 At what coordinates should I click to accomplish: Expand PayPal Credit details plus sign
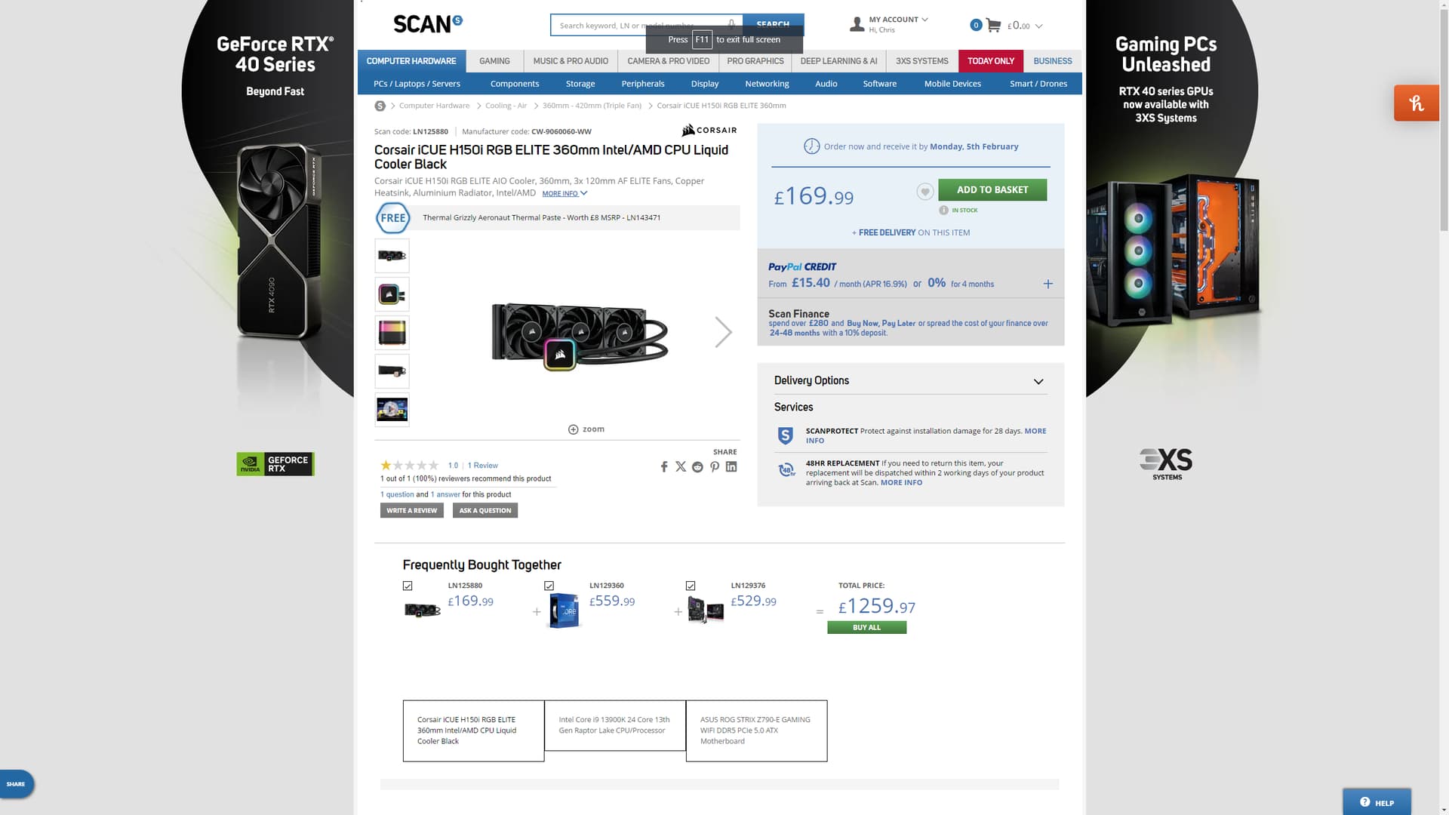click(x=1048, y=284)
